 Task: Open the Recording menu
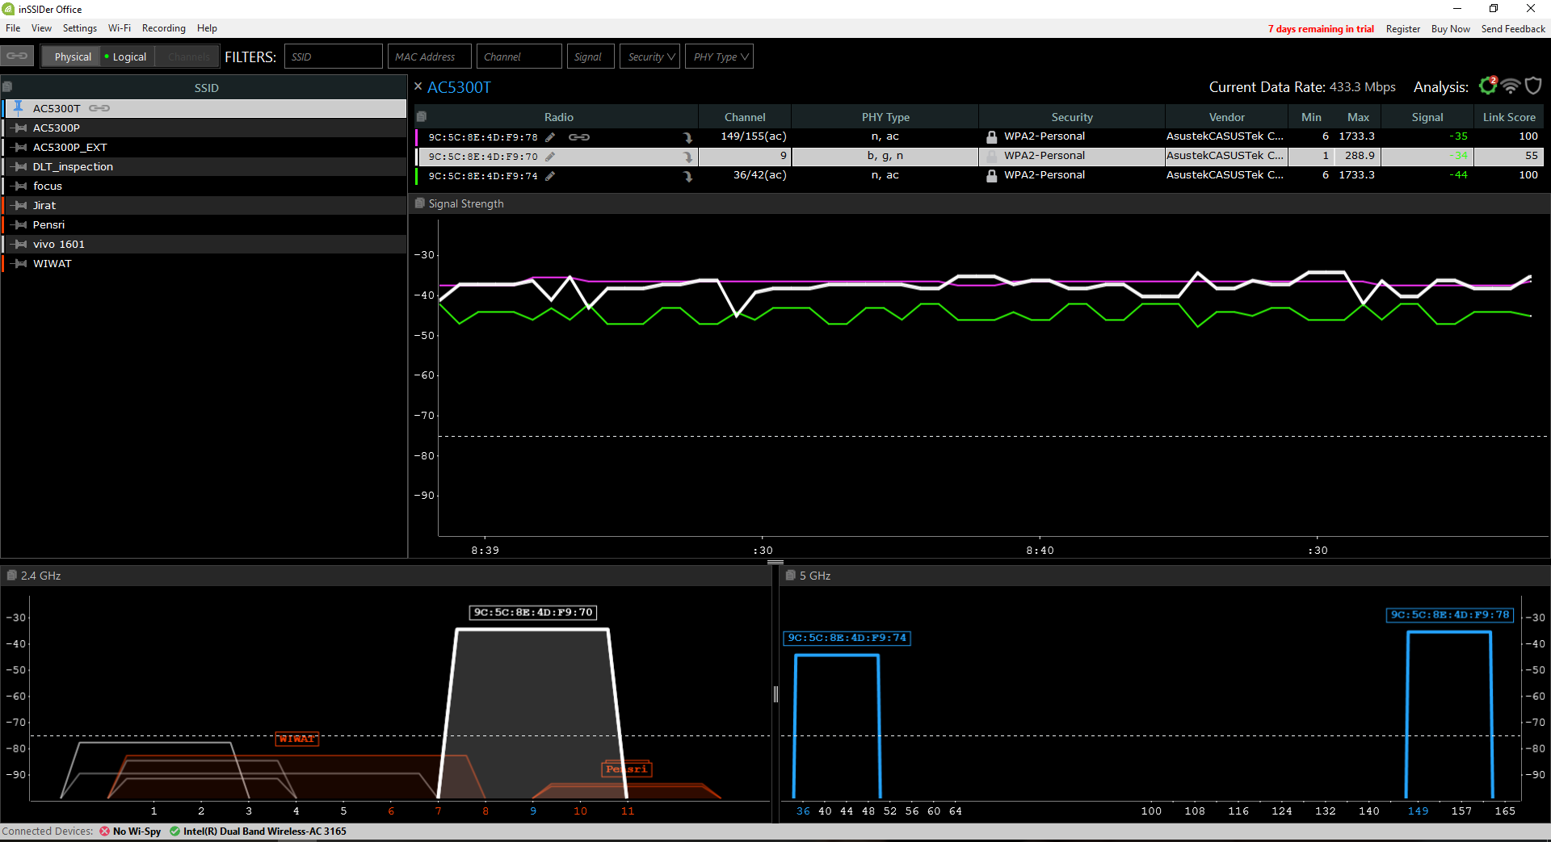click(164, 28)
